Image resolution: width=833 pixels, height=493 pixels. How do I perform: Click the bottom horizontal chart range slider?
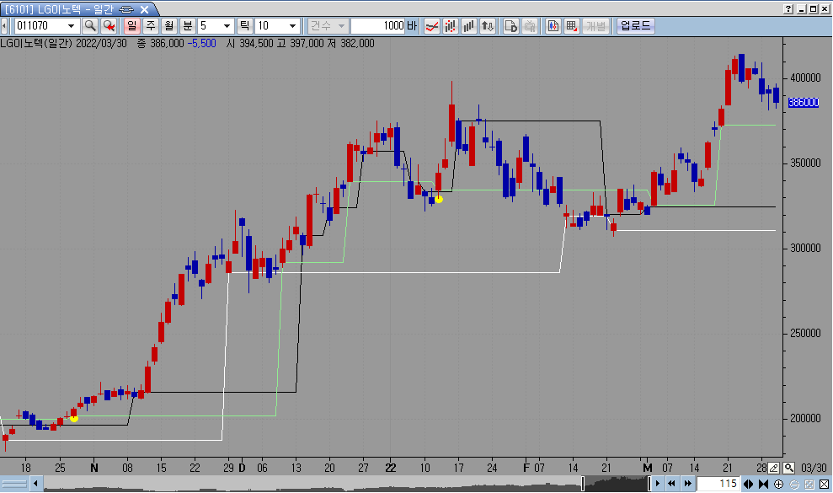337,484
